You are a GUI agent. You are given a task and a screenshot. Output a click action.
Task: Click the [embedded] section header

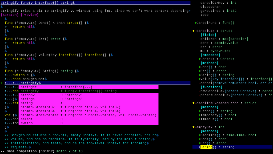(x=210, y=55)
